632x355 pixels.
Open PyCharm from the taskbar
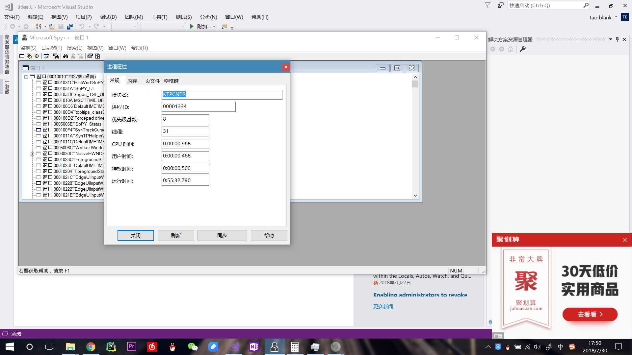click(111, 347)
